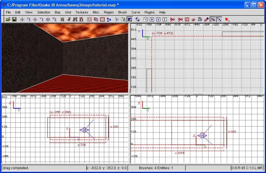Open the File menu
266x173 pixels.
tap(8, 12)
